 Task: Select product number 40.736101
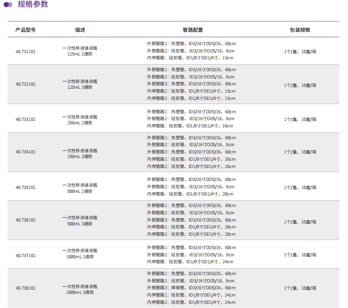[x=26, y=220]
